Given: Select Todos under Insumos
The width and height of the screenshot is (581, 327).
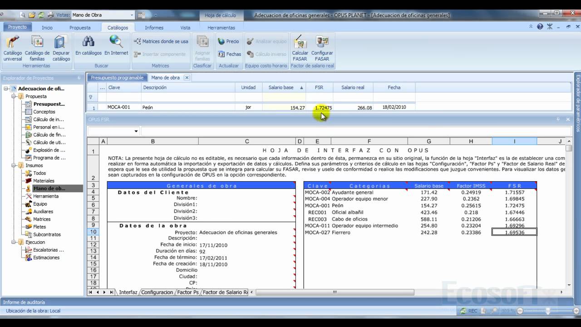Looking at the screenshot, I should (x=39, y=173).
